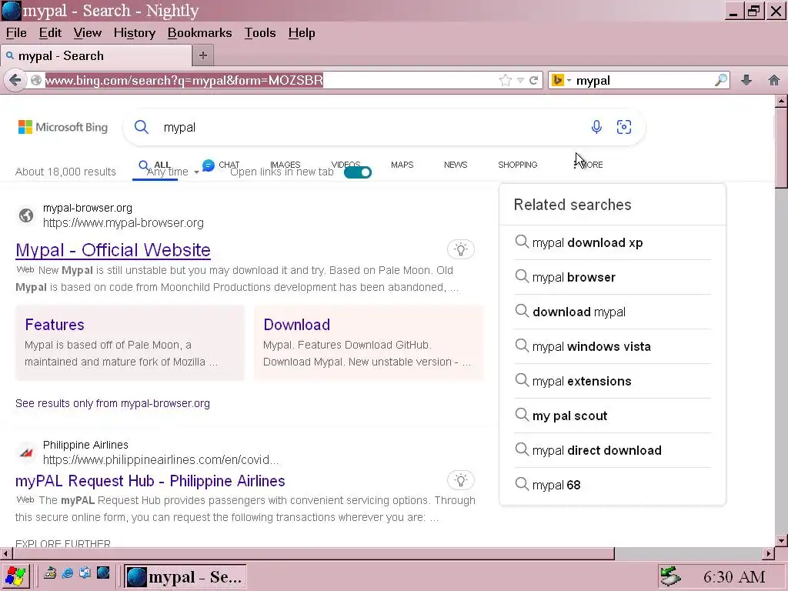
Task: Go back with the browser back arrow
Action: coord(15,80)
